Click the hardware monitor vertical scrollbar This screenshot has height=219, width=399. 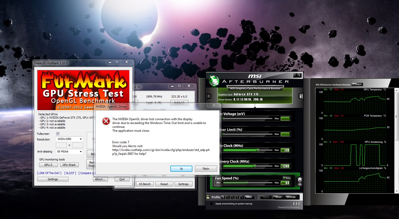click(x=397, y=116)
